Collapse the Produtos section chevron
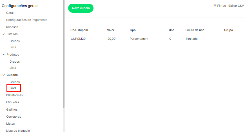 click(3, 54)
